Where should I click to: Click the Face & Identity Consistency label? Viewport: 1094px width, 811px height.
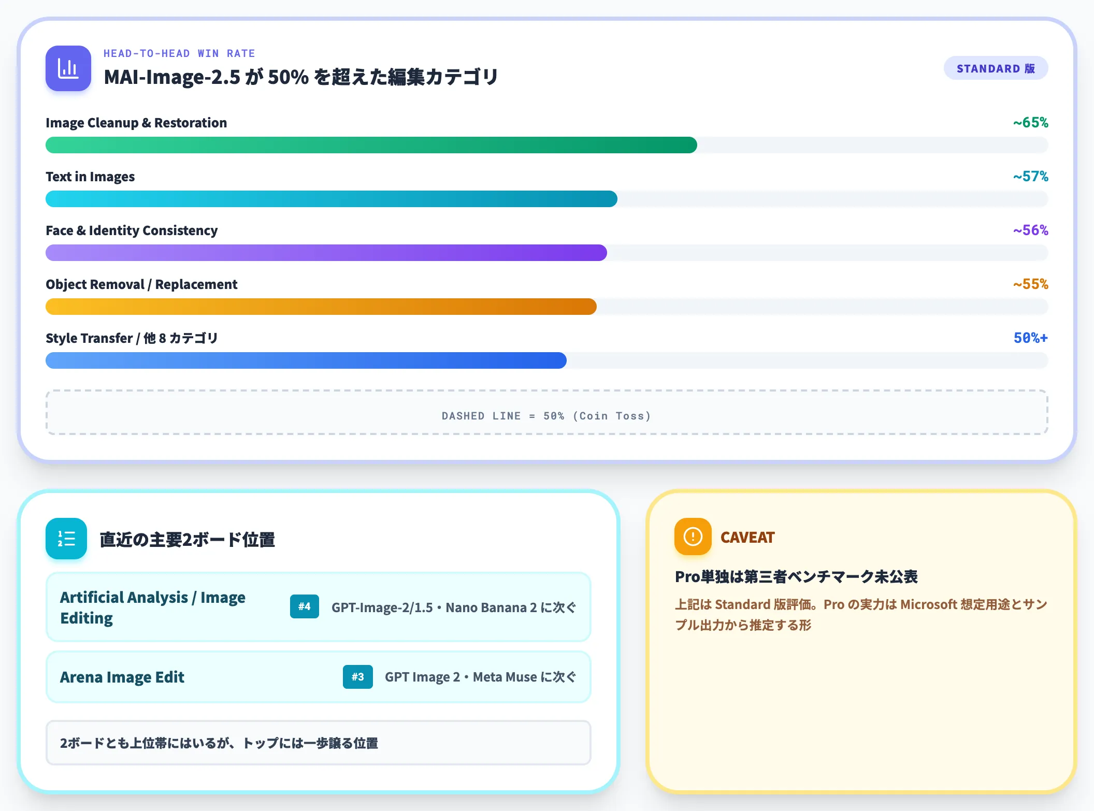[132, 230]
